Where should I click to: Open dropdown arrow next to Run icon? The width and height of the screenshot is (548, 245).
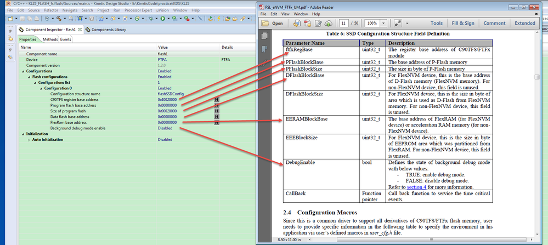point(168,19)
